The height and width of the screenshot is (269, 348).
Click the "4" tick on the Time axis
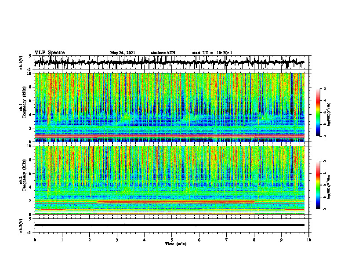144,240
